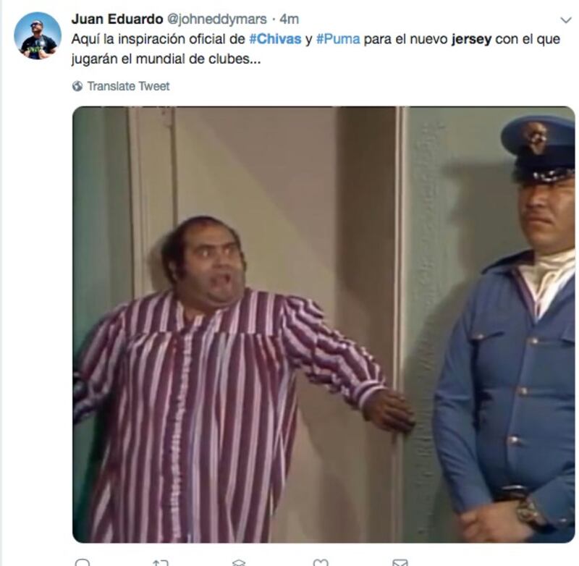Open the Juan Eduardo display name

point(117,20)
